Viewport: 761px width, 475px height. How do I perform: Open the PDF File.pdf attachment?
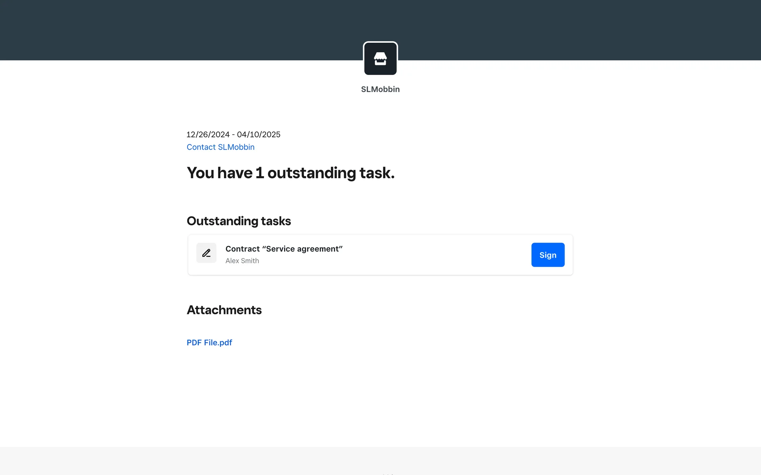coord(209,342)
